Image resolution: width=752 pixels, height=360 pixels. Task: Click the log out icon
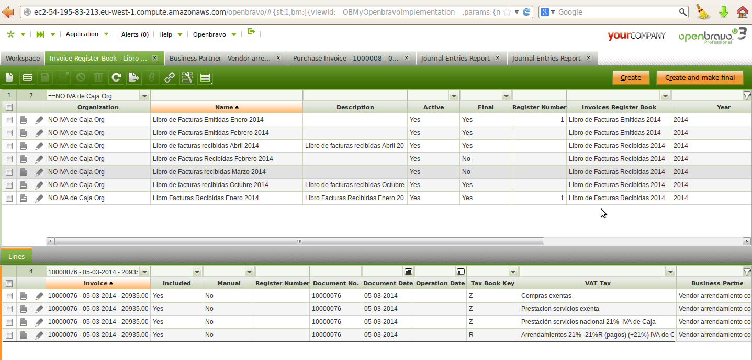click(x=251, y=32)
